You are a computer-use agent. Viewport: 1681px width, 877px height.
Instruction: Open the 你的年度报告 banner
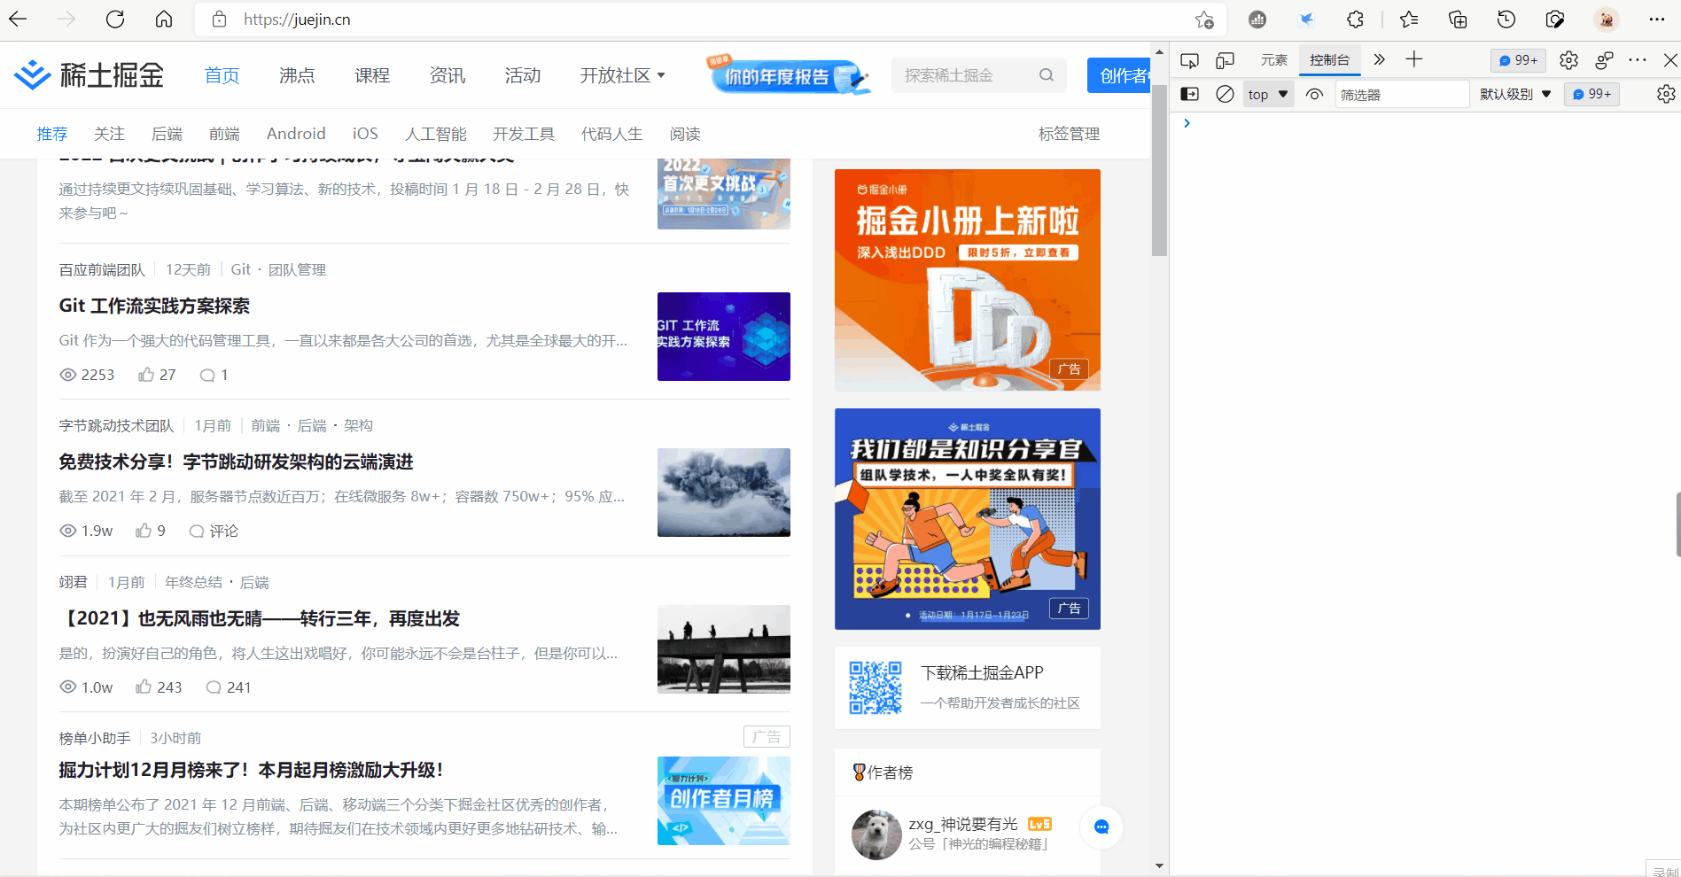pos(789,75)
